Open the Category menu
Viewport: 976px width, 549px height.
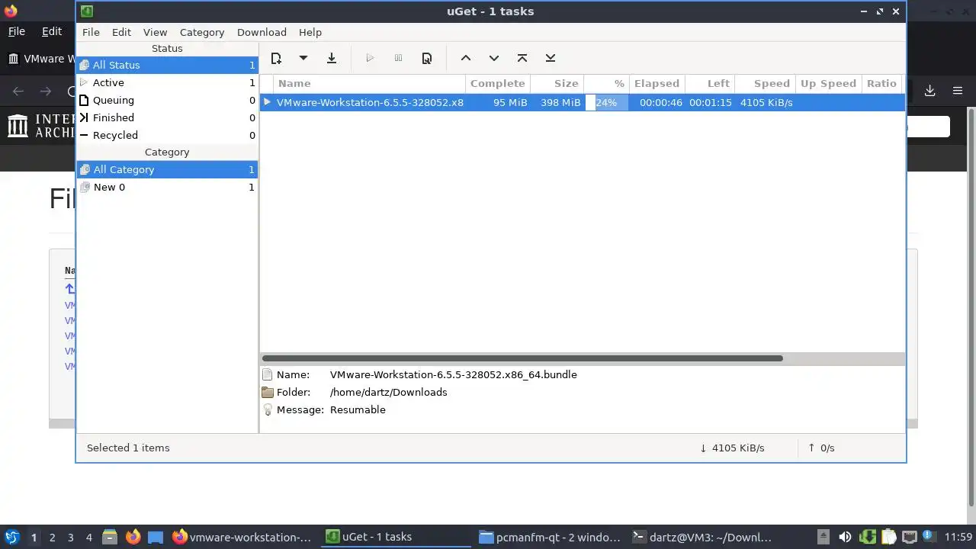[x=202, y=32]
